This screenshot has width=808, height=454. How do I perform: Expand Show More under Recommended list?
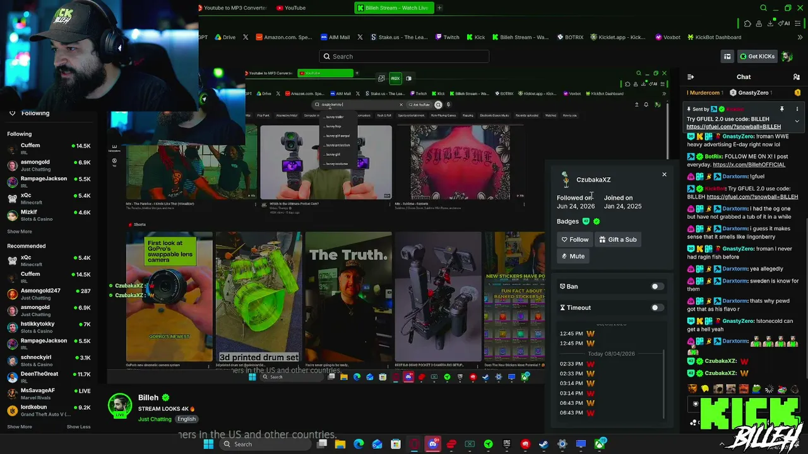point(20,427)
